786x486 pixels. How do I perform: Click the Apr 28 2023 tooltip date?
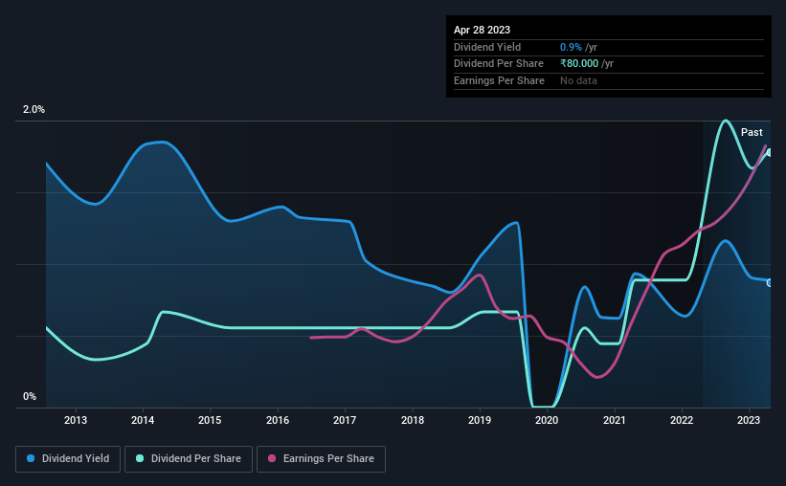482,30
